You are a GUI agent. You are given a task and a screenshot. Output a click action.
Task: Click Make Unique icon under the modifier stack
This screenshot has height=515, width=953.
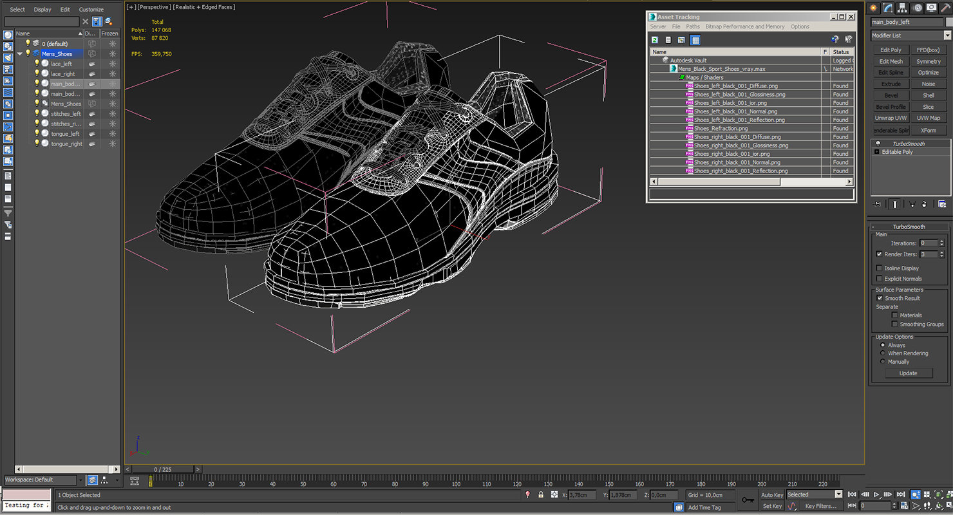[x=912, y=204]
